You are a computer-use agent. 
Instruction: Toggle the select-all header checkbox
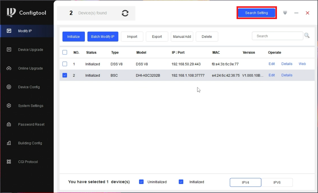[x=65, y=53]
